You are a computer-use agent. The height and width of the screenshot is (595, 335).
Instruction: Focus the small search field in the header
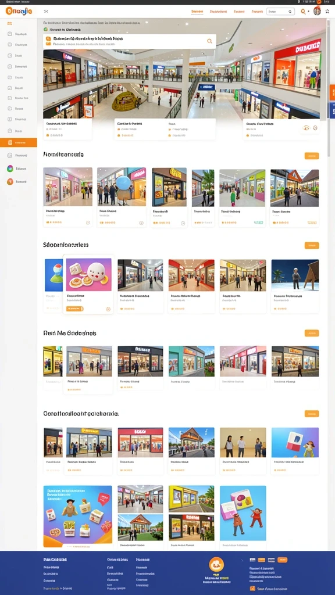coord(281,12)
